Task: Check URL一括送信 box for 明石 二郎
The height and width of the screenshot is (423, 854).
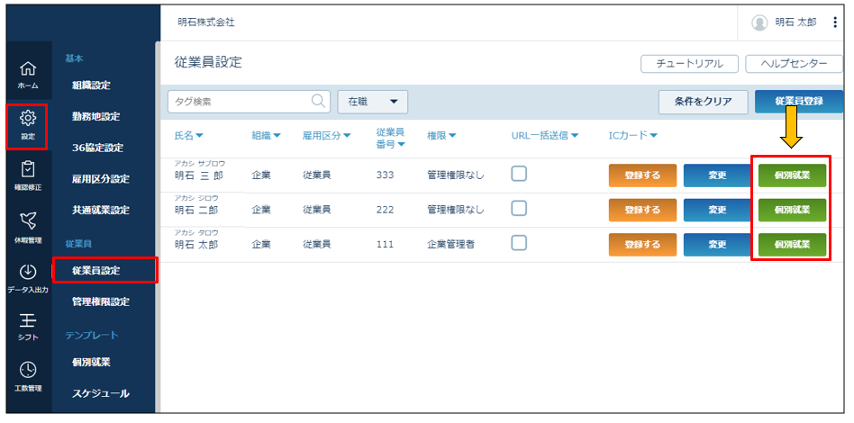Action: point(519,209)
